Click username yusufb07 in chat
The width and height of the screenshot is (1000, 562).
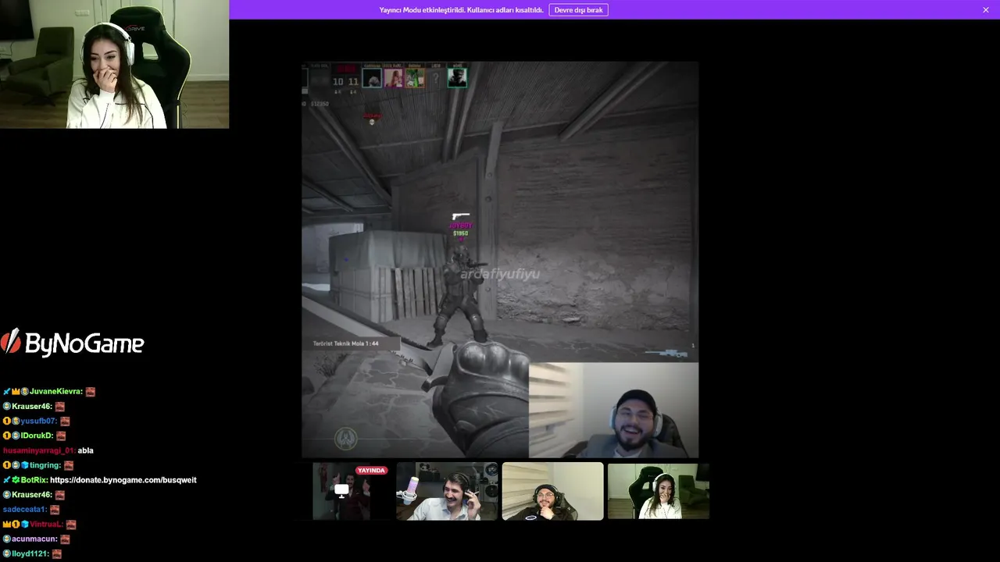(x=39, y=421)
